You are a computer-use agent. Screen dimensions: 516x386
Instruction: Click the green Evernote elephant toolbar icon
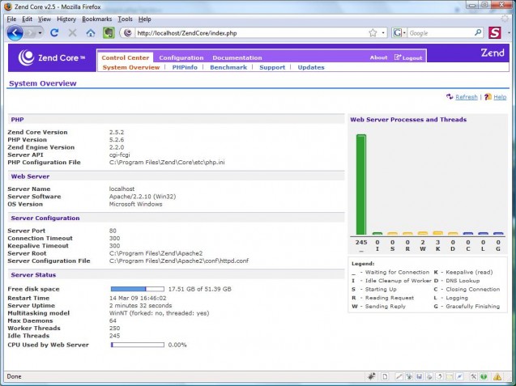coord(109,33)
